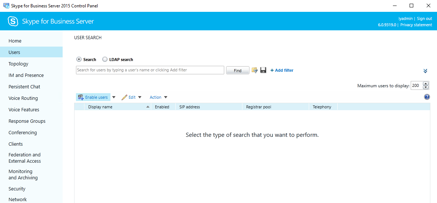Image resolution: width=437 pixels, height=203 pixels.
Task: Increase maximum users to display value
Action: click(426, 84)
